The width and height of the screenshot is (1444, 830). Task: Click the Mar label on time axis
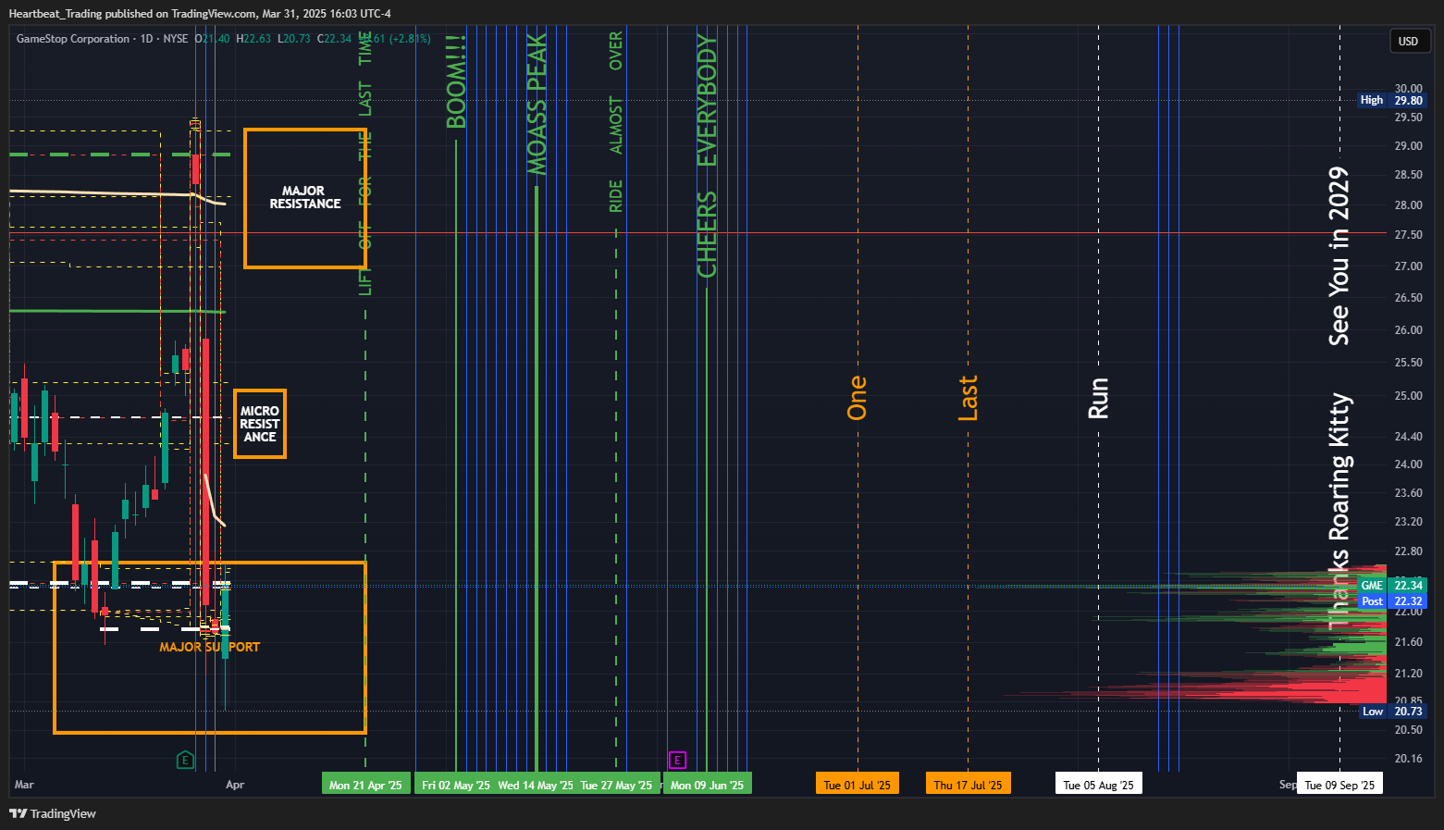pos(24,785)
